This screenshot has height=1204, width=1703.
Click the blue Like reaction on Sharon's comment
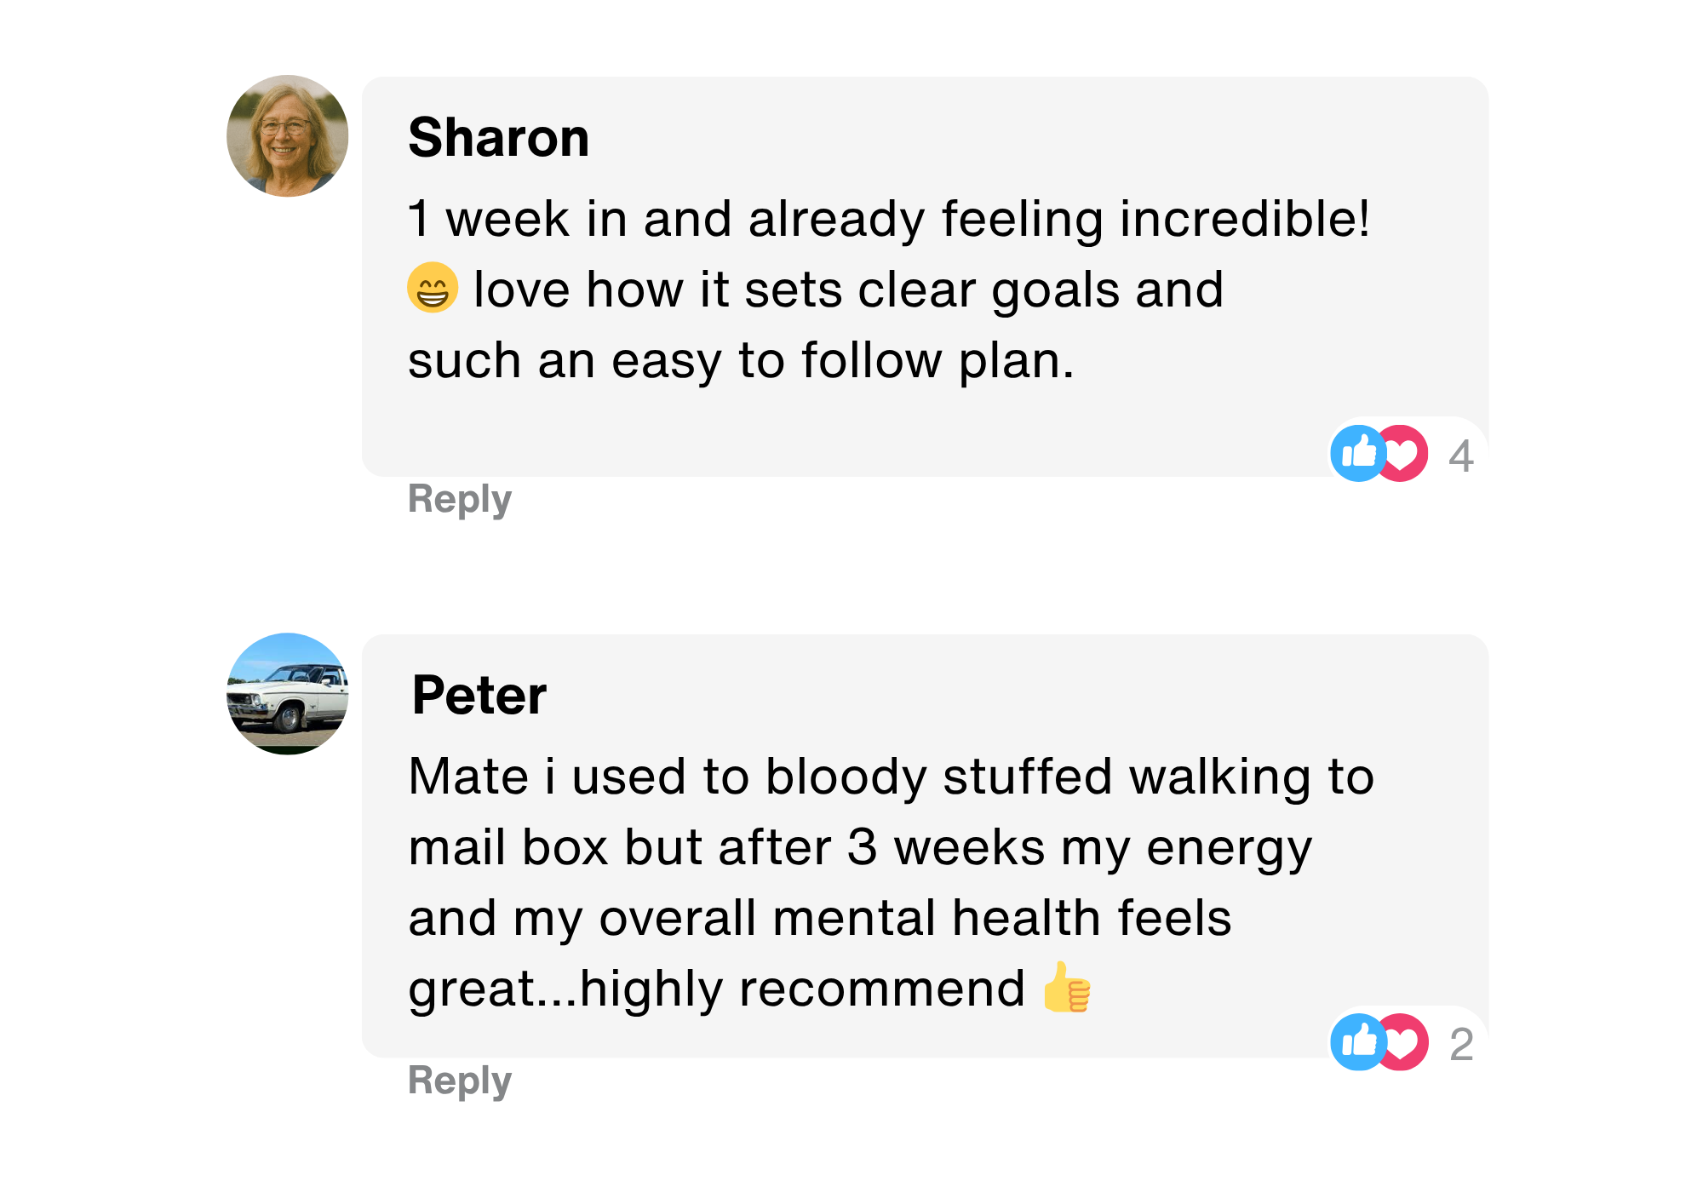(x=1357, y=453)
